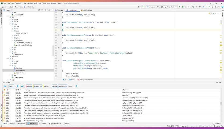Click modules in breadcrumb path
This screenshot has height=129, width=224.
10,7
